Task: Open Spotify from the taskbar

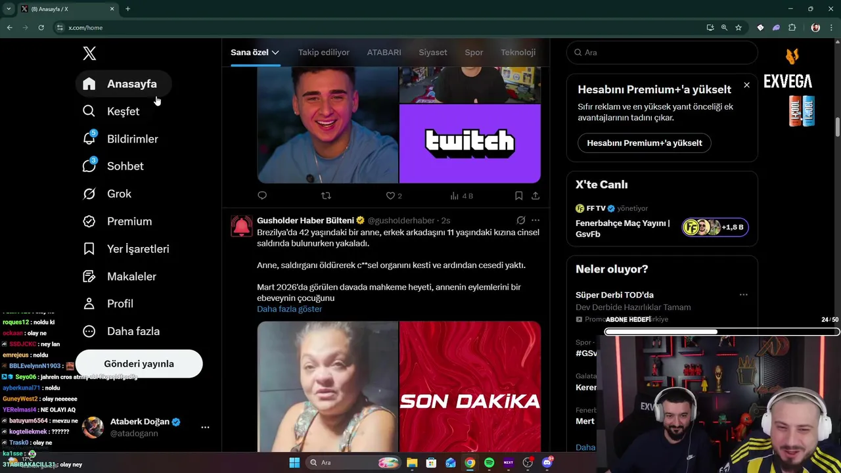Action: click(x=489, y=462)
